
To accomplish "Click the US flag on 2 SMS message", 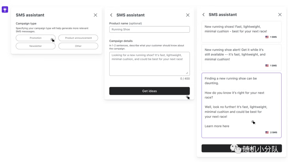I will 267,132.
